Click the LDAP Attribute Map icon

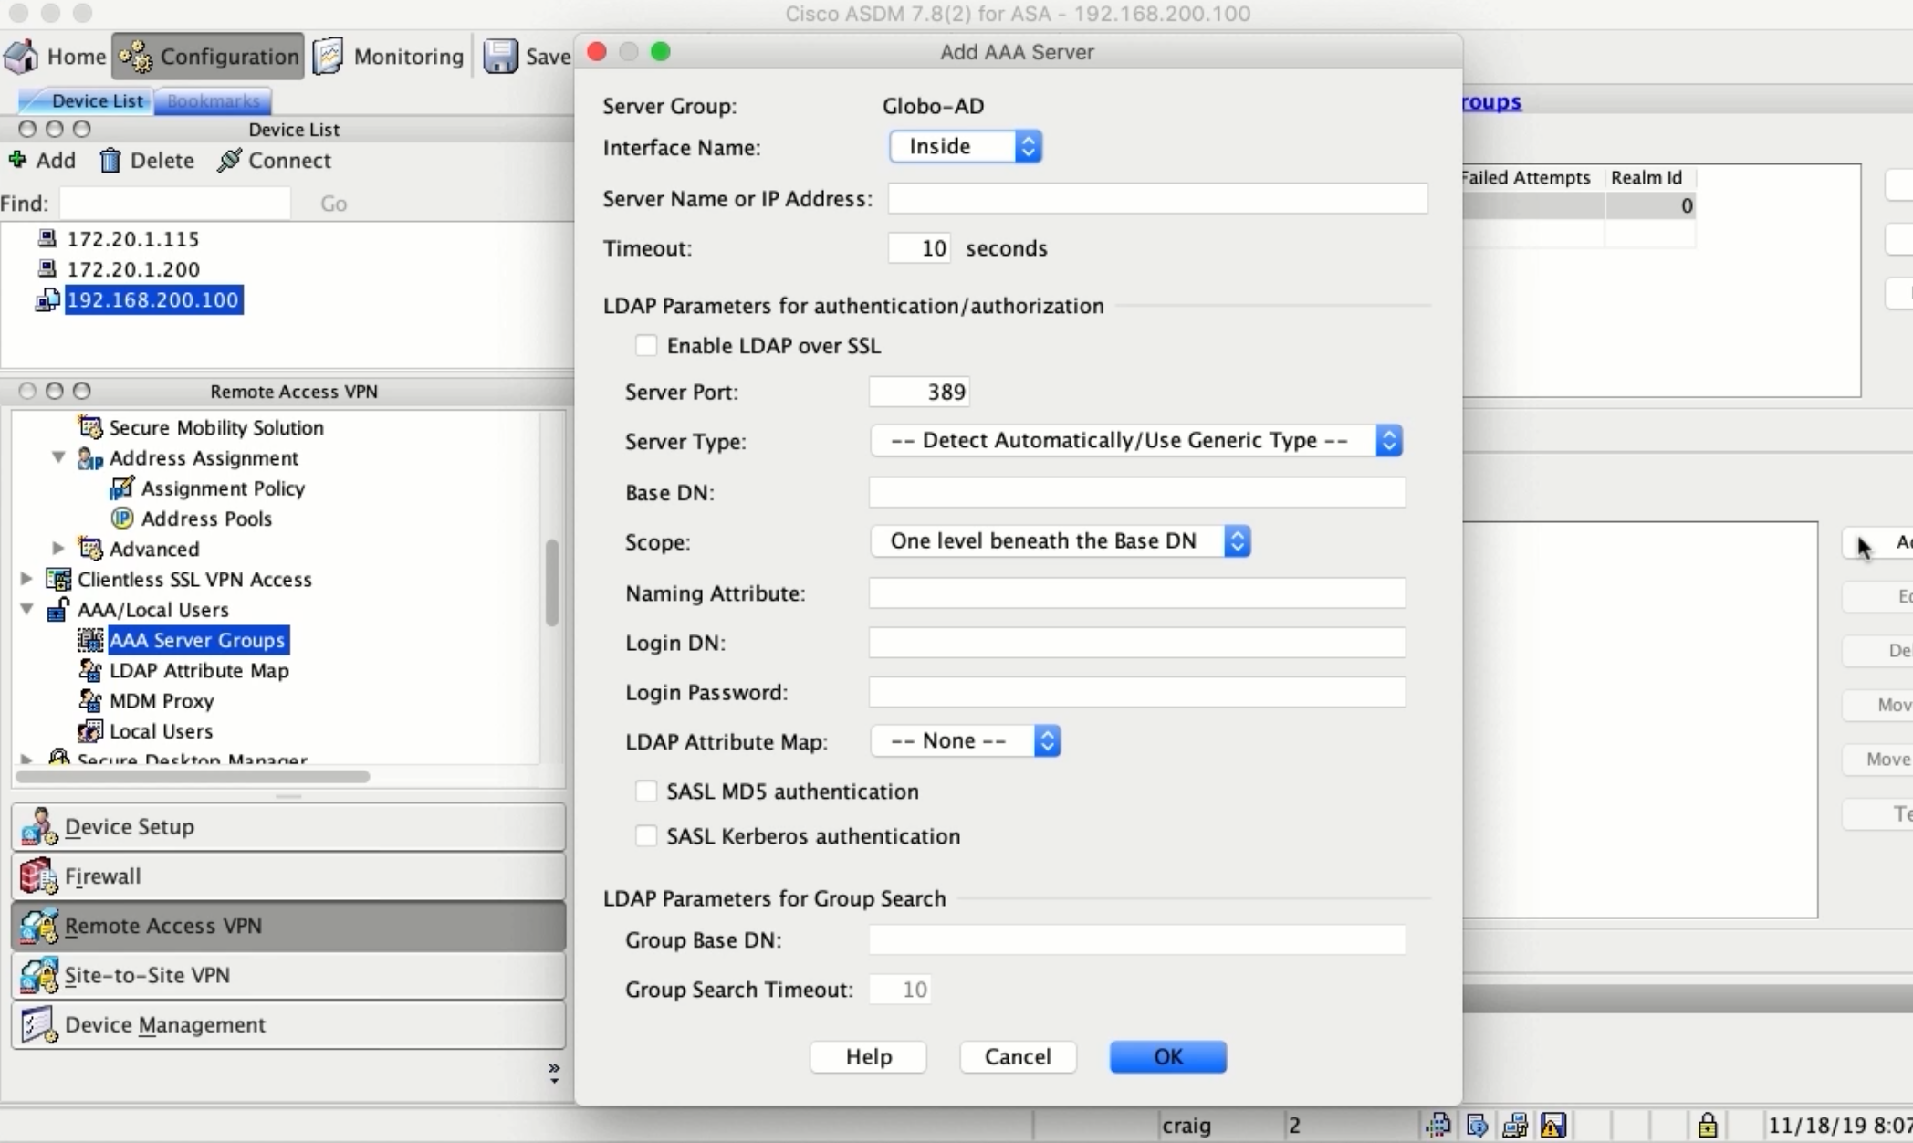(x=90, y=671)
